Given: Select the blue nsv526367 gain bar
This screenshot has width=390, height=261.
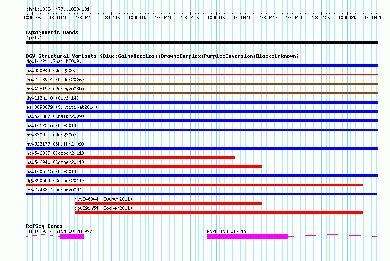Looking at the screenshot, I should [202, 121].
